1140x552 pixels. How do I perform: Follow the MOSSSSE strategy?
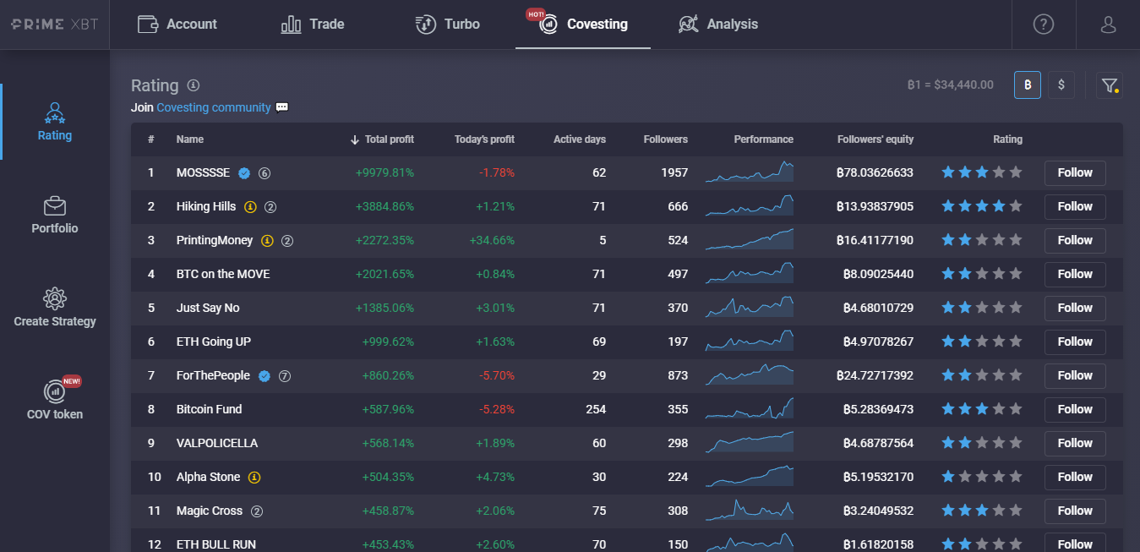coord(1075,172)
